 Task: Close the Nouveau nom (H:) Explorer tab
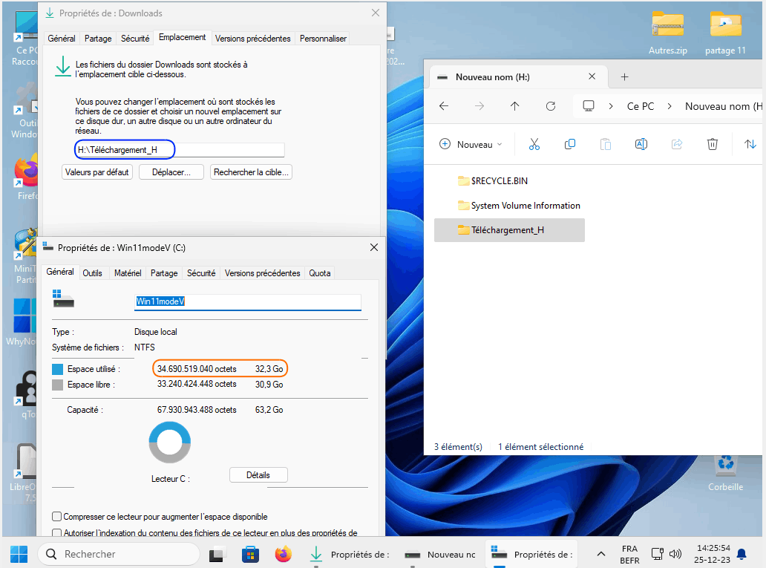coord(592,76)
